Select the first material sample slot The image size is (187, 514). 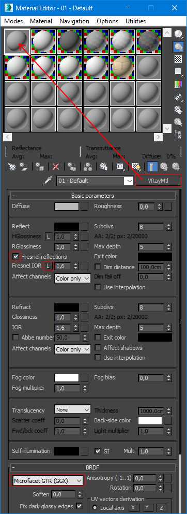pos(18,41)
